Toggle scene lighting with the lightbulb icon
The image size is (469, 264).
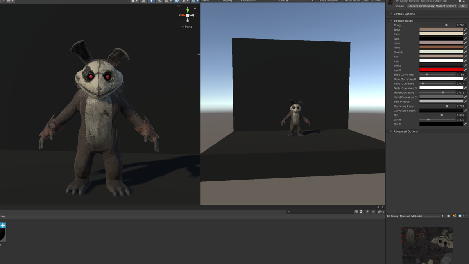pyautogui.click(x=151, y=1)
